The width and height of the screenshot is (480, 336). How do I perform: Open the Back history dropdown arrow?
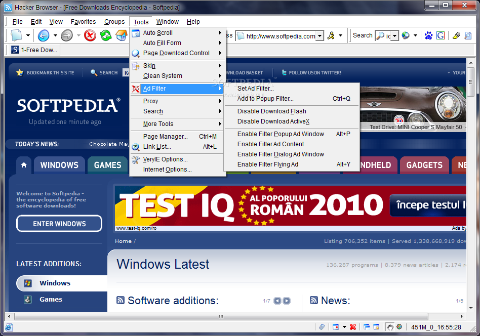55,35
